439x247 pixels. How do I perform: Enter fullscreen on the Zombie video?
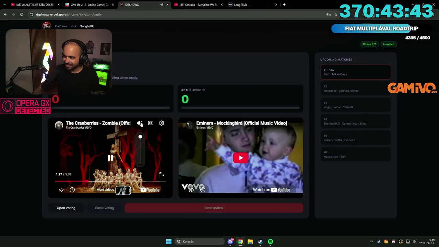[162, 174]
